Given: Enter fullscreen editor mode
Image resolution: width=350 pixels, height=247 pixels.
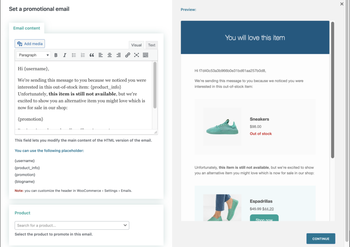Looking at the screenshot, I should tap(136, 55).
